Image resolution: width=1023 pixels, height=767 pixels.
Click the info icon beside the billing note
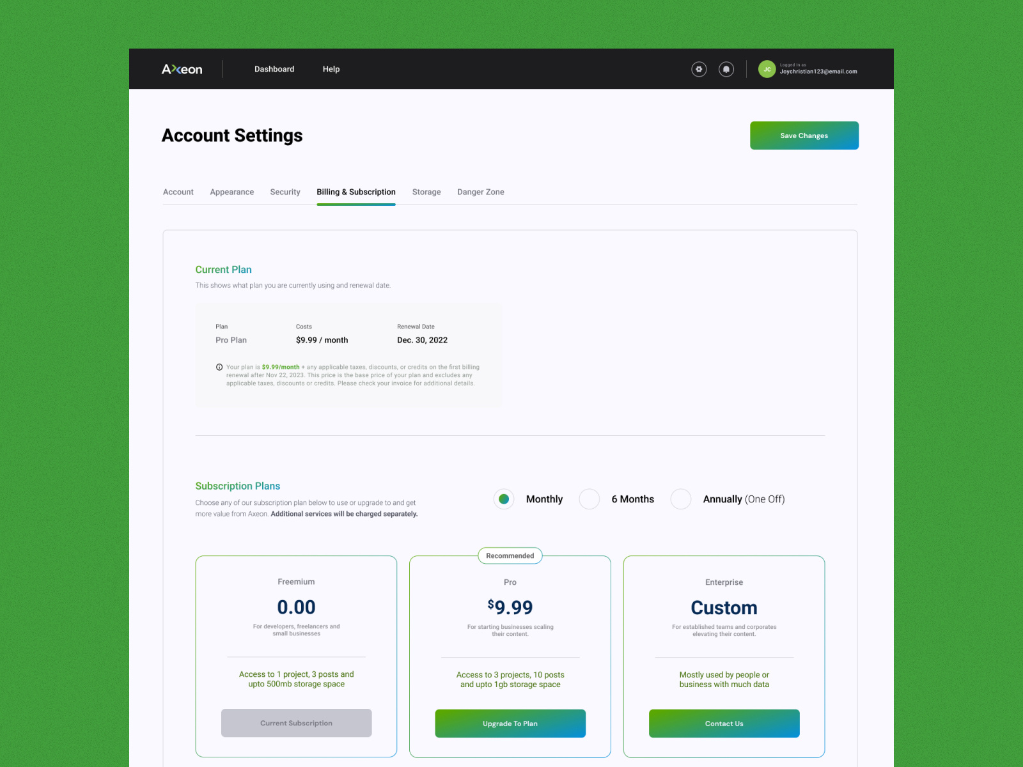pyautogui.click(x=219, y=366)
